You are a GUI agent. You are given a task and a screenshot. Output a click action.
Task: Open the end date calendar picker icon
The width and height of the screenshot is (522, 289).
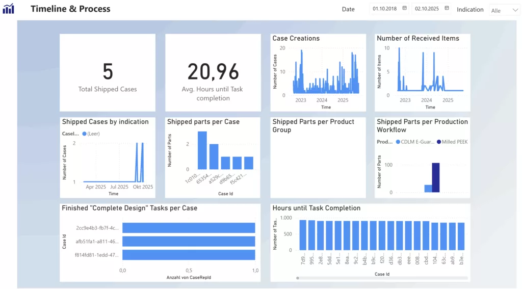[x=447, y=8]
